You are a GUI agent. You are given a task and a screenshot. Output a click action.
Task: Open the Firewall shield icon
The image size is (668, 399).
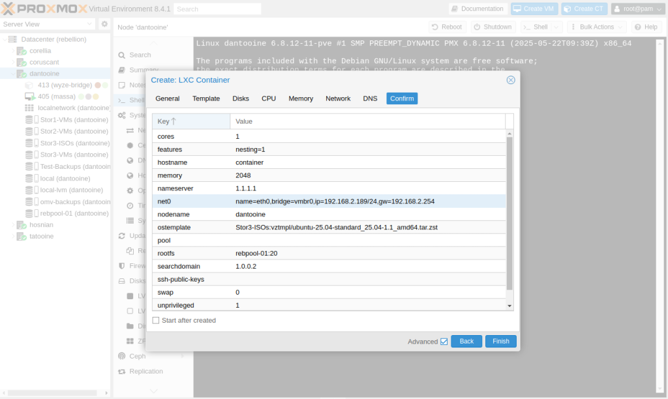click(122, 266)
